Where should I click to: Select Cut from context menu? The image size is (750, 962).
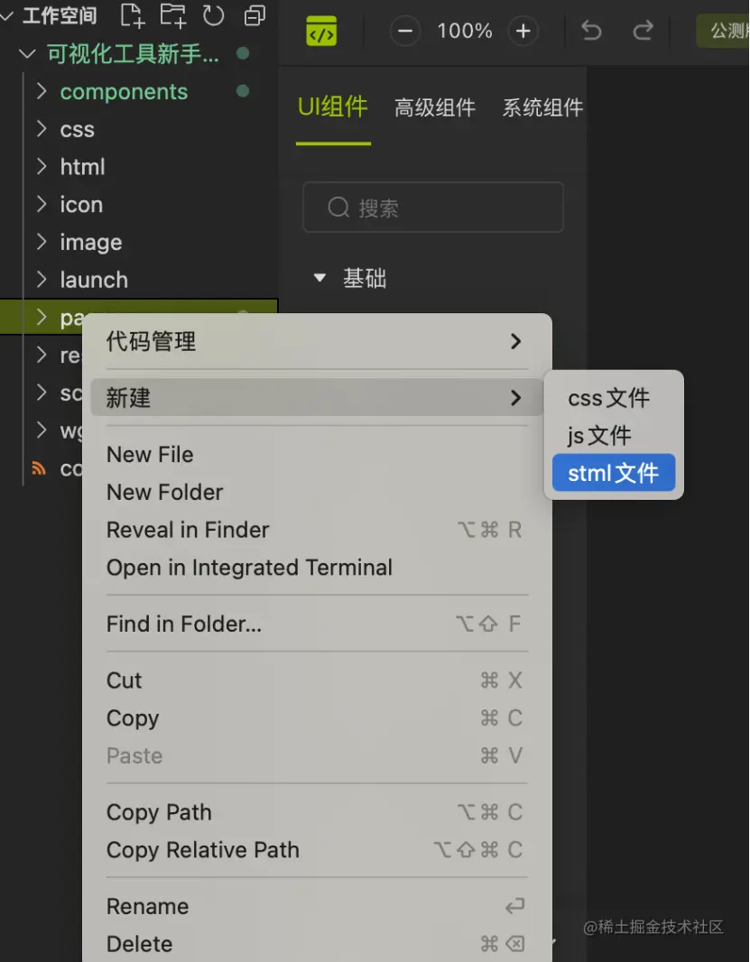(317, 680)
